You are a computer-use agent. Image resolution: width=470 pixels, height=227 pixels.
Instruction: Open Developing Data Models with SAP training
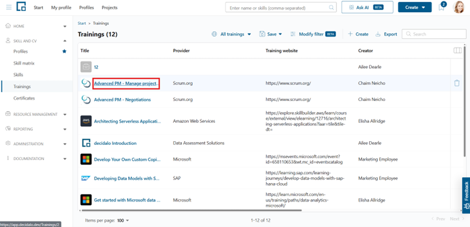pyautogui.click(x=127, y=178)
